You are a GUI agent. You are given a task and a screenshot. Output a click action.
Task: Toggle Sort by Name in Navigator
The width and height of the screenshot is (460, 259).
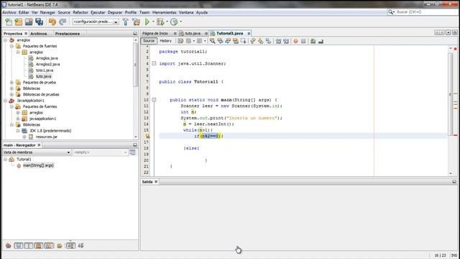pos(70,245)
